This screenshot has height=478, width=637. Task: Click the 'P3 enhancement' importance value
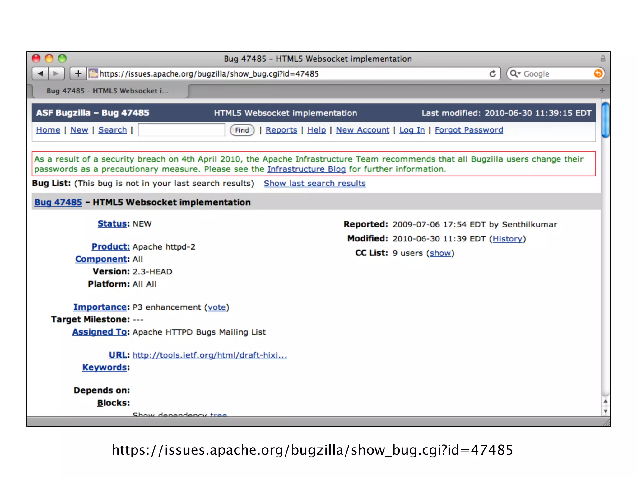pyautogui.click(x=167, y=307)
